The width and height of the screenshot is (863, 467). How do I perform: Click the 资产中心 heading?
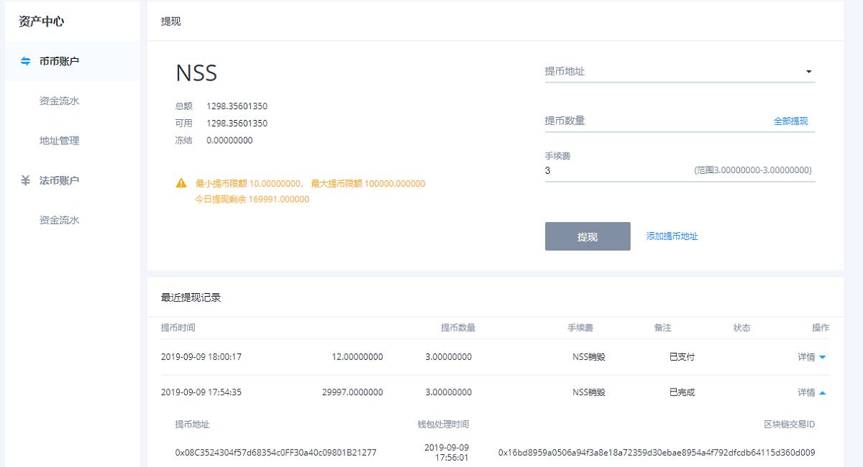point(42,22)
